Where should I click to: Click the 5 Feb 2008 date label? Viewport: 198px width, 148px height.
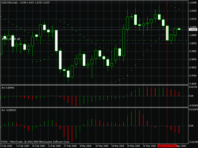6,146
